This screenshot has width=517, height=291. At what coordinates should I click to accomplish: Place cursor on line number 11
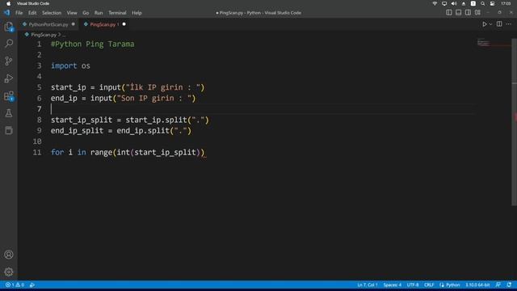[37, 153]
